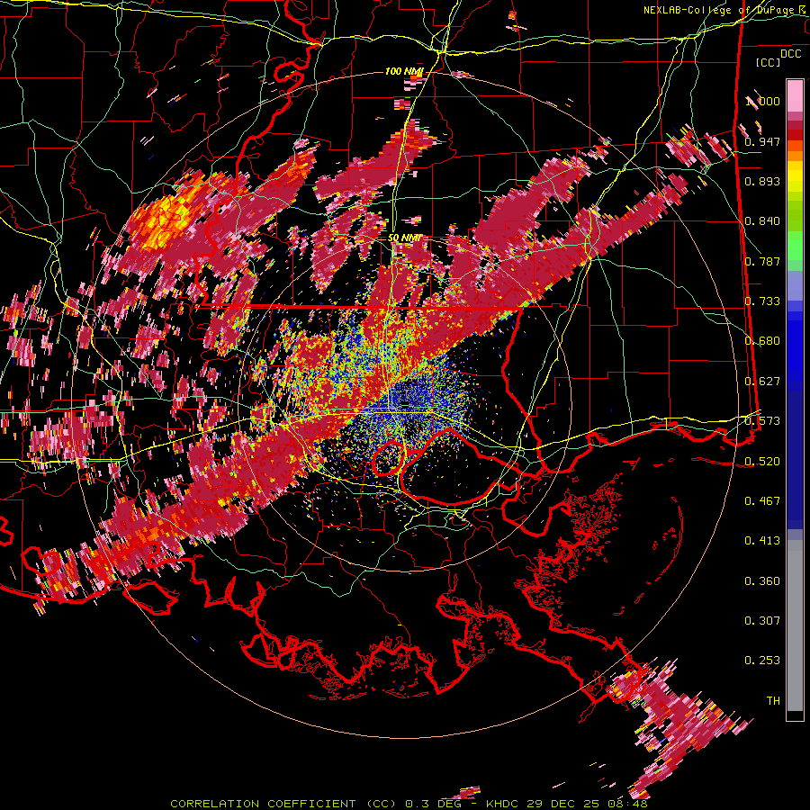Image resolution: width=810 pixels, height=810 pixels.
Task: Click the 08:48 timestamp text
Action: point(627,804)
